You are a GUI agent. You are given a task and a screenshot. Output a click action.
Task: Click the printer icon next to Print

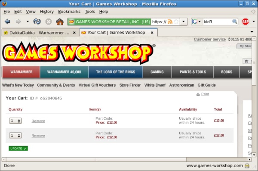[x=198, y=94]
